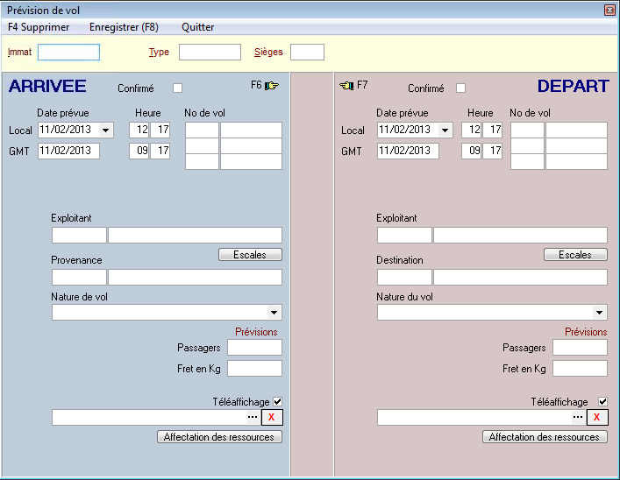This screenshot has height=480, width=620.
Task: Close the Prévision de vol window
Action: 609,10
